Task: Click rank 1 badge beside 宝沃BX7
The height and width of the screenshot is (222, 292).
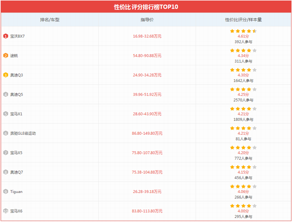Action: click(x=5, y=36)
